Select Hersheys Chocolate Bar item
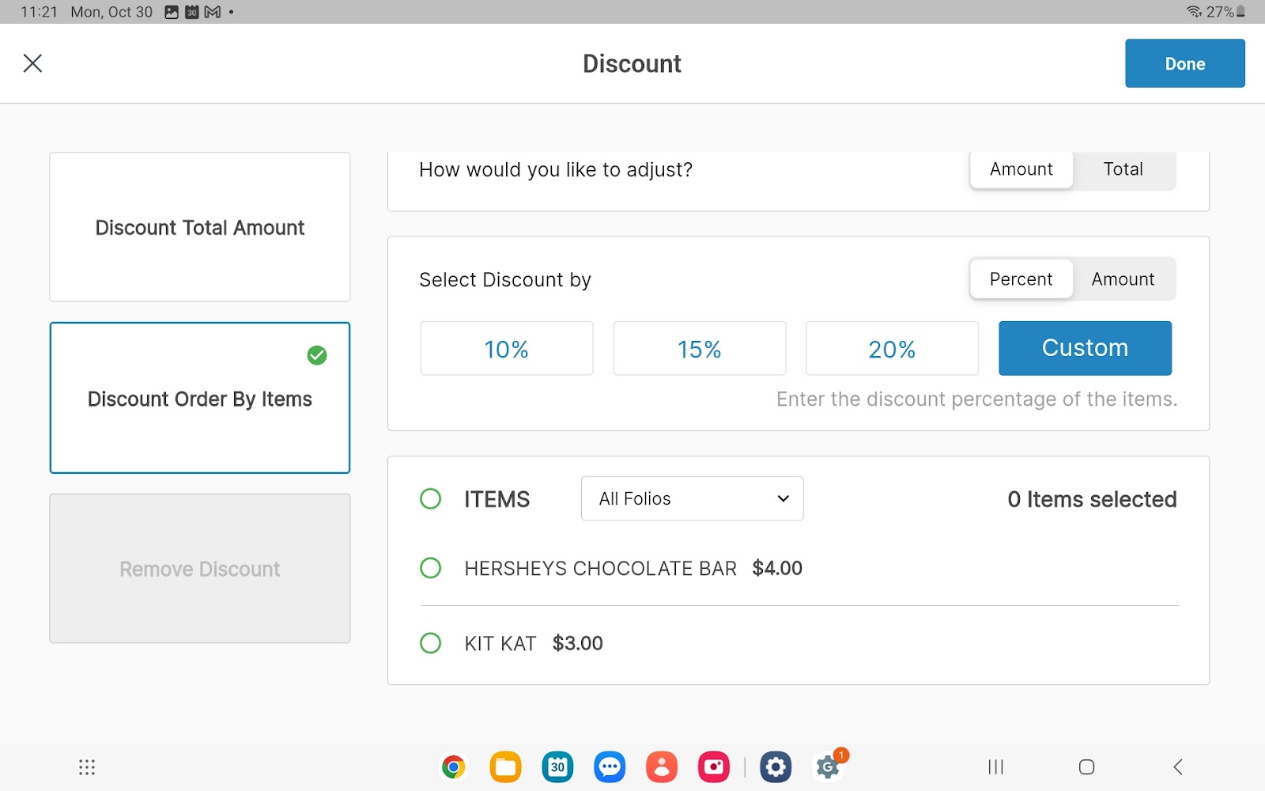Screen dimensions: 1265x791 click(431, 568)
